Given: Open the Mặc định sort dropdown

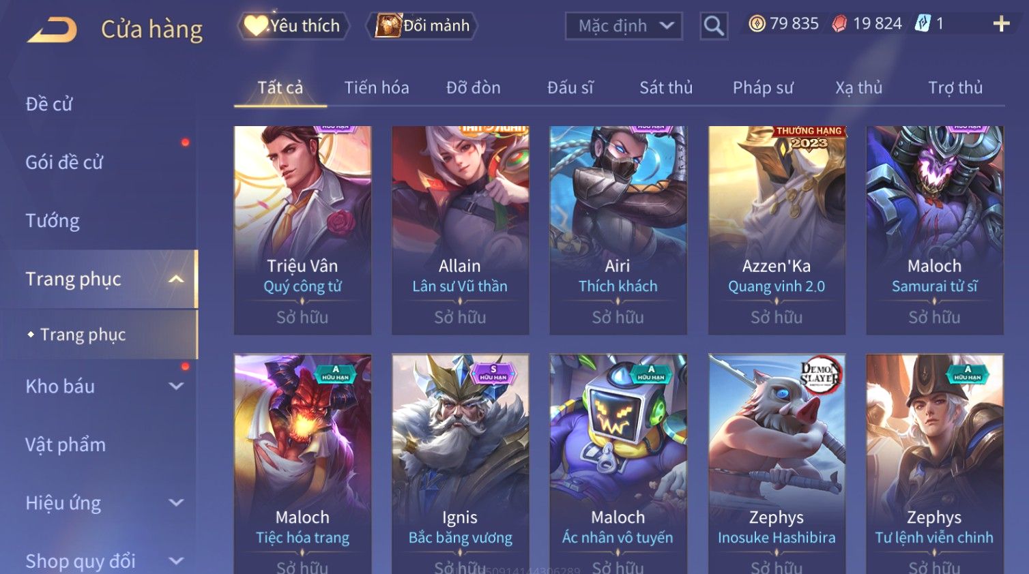Looking at the screenshot, I should click(624, 26).
